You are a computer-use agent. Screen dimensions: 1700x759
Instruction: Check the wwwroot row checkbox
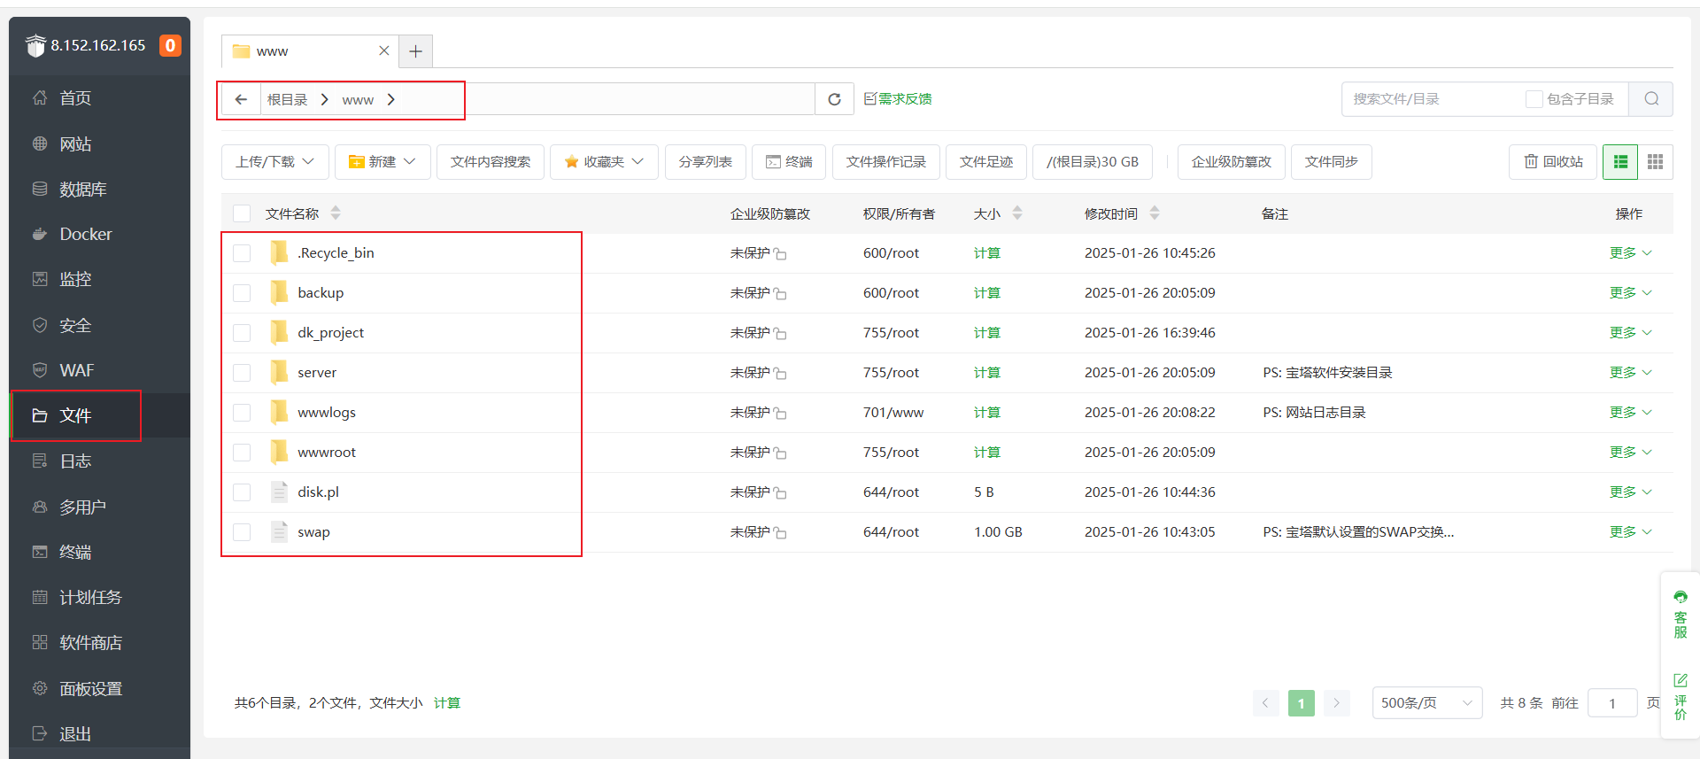click(242, 453)
